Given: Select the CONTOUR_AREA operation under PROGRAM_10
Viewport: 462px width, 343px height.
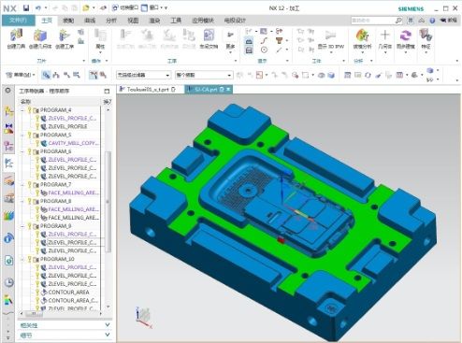Looking at the screenshot, I should 68,293.
